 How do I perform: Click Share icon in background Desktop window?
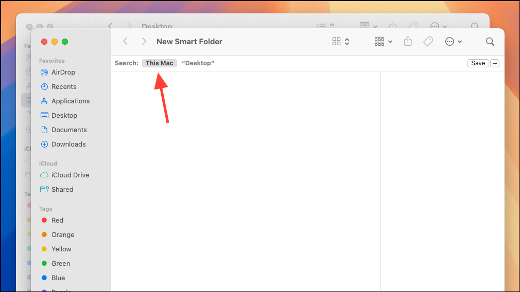pyautogui.click(x=393, y=25)
